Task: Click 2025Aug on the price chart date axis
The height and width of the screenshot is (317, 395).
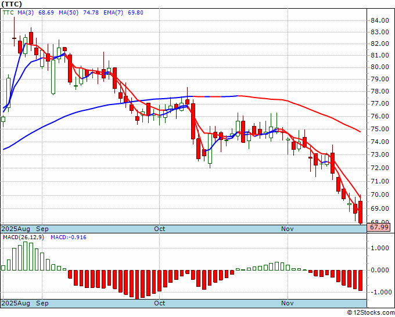Action: pos(16,229)
